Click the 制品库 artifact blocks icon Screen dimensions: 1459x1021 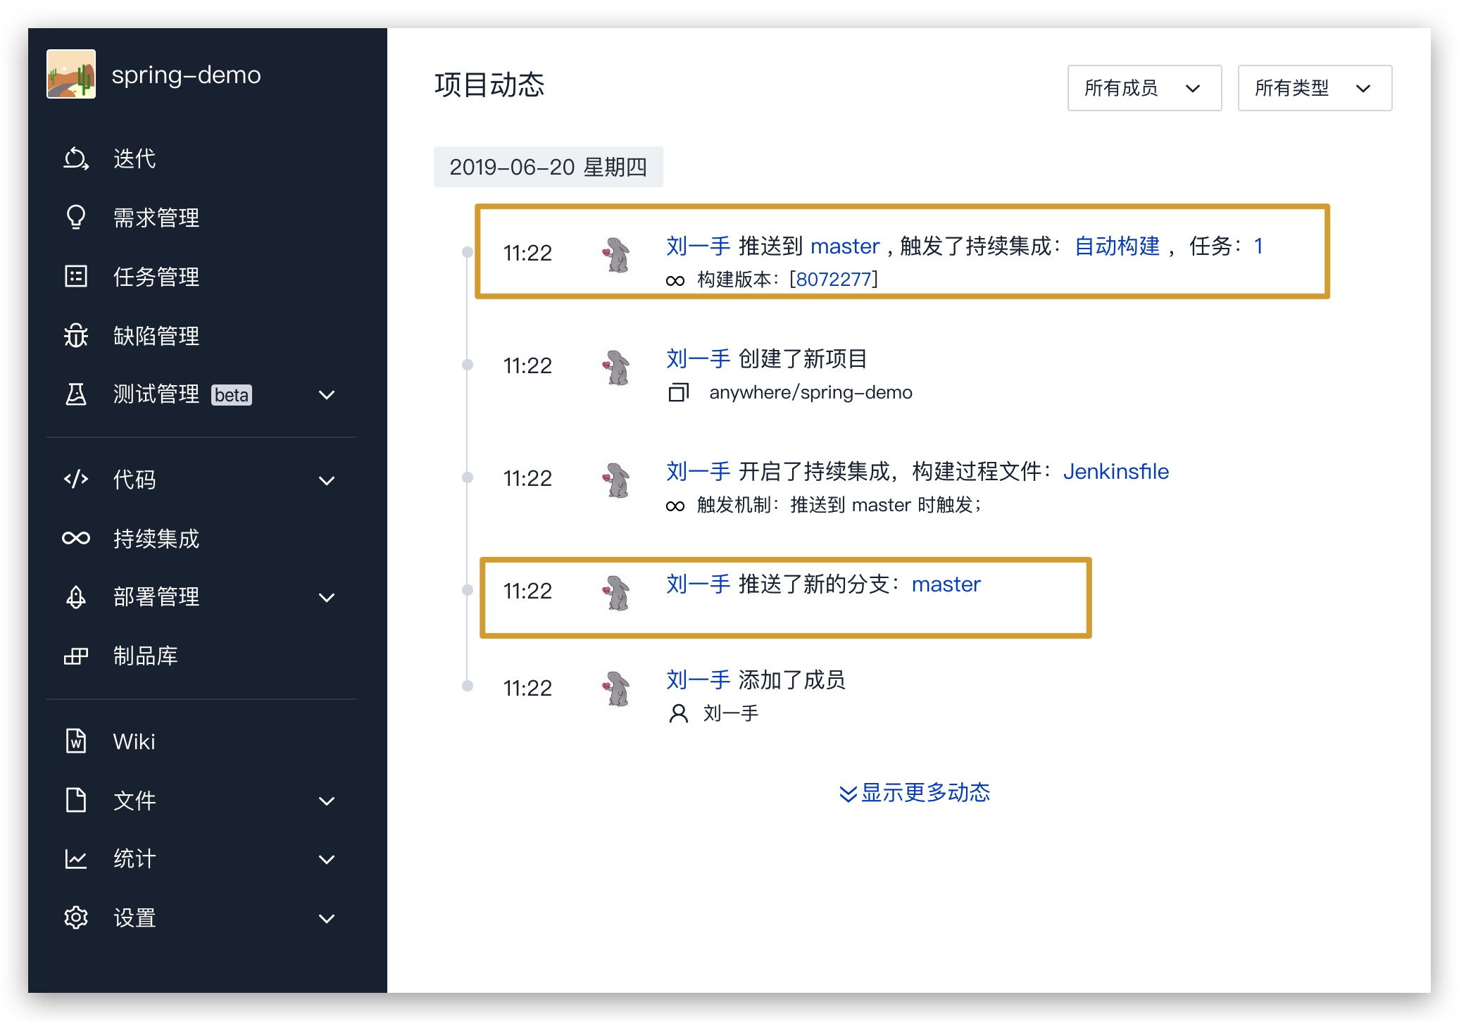tap(76, 656)
